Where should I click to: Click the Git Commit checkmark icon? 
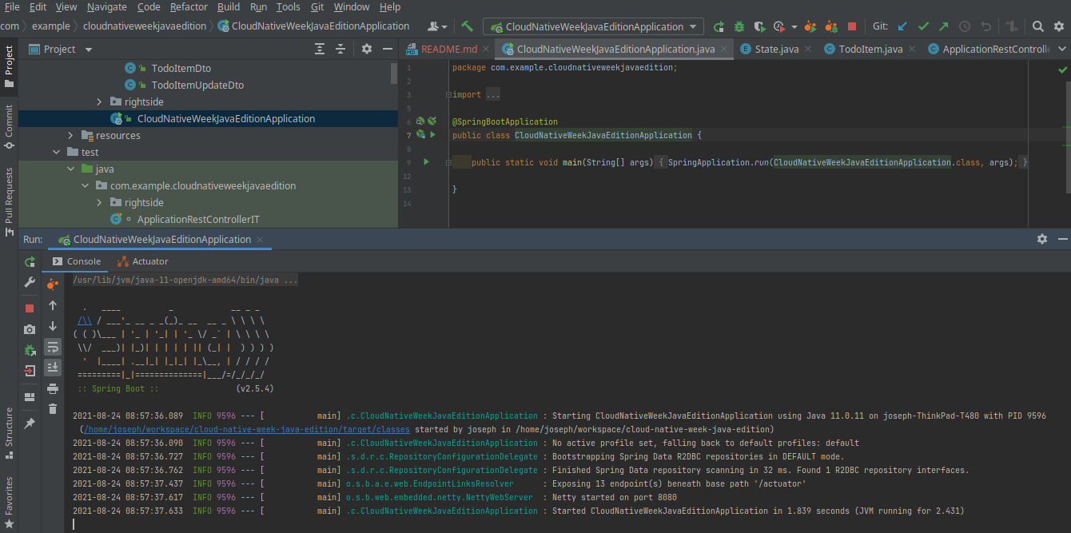coord(923,26)
